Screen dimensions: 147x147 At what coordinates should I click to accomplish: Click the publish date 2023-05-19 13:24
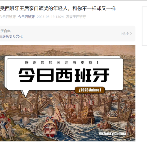point(50,17)
